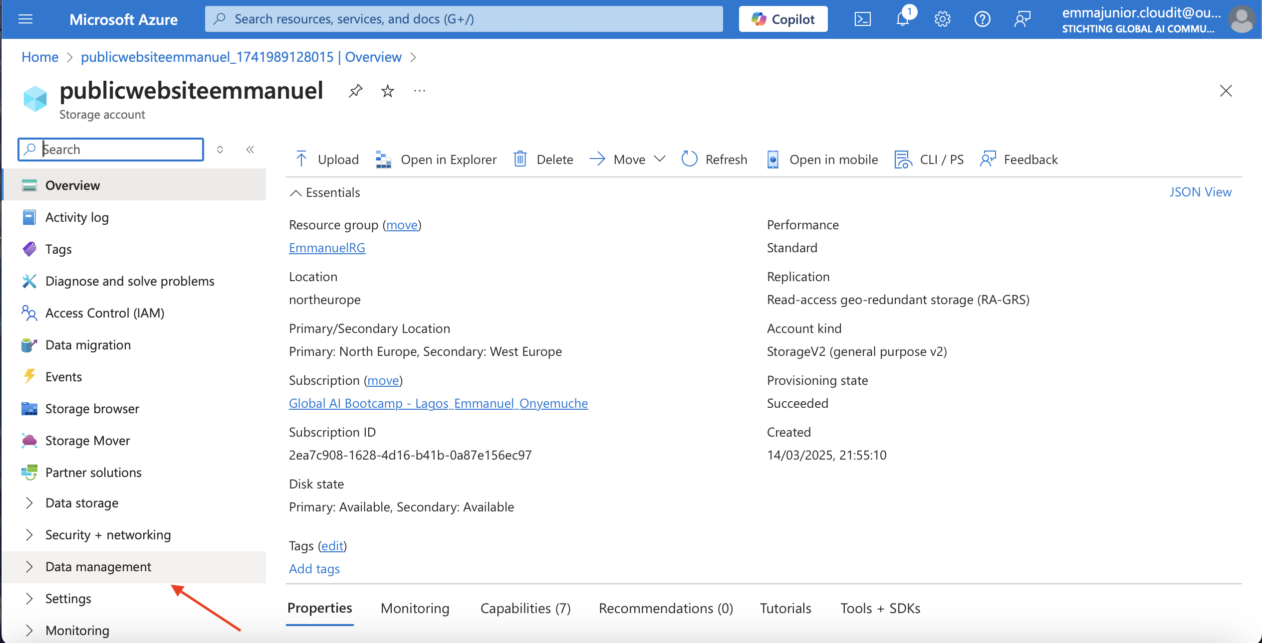The width and height of the screenshot is (1262, 643).
Task: Open the more options ellipsis
Action: point(419,91)
